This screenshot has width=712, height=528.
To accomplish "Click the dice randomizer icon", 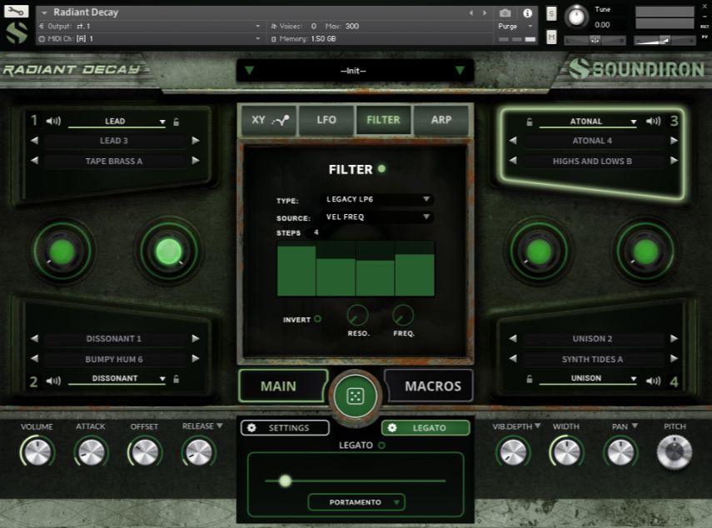I will point(356,396).
